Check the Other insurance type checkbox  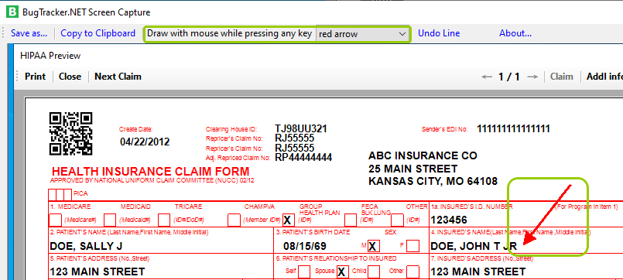(x=397, y=220)
